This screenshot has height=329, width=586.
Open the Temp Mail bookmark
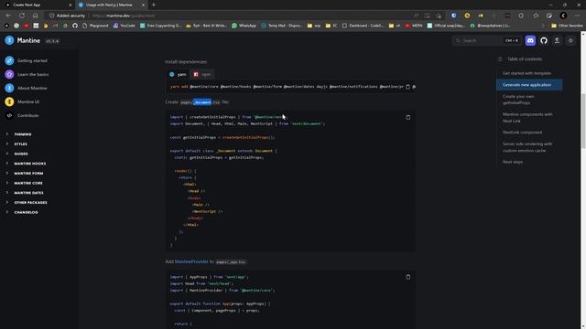282,26
